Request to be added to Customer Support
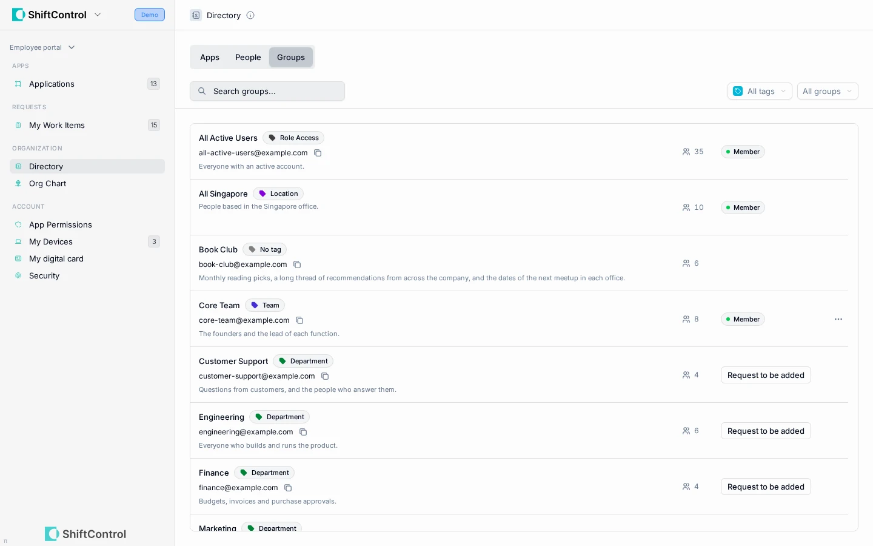 point(766,375)
